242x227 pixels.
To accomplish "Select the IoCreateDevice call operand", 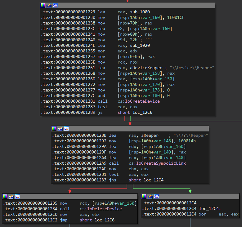I will 142,101.
